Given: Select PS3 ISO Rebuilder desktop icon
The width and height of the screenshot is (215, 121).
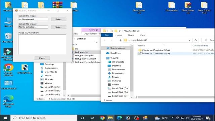Looking at the screenshot, I should [25, 69].
